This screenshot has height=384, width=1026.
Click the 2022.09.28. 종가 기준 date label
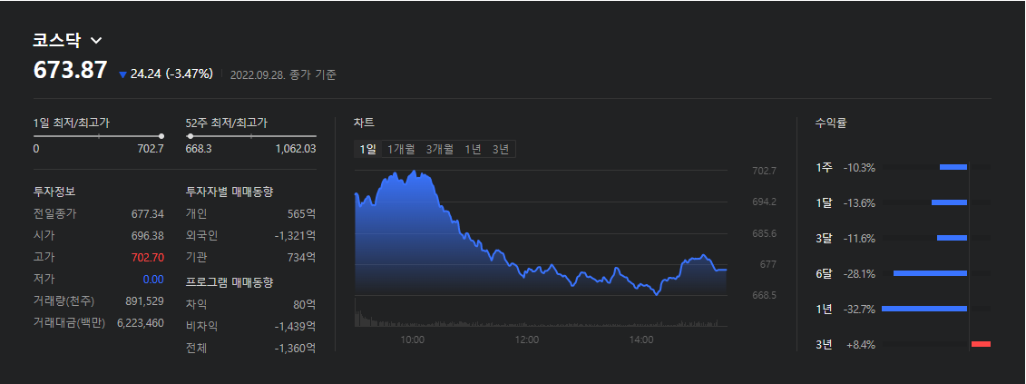tap(283, 74)
